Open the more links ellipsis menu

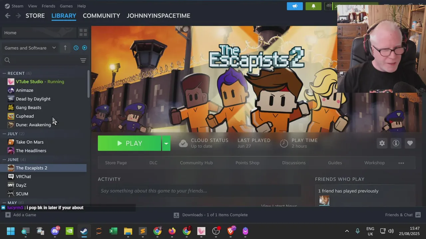click(401, 163)
